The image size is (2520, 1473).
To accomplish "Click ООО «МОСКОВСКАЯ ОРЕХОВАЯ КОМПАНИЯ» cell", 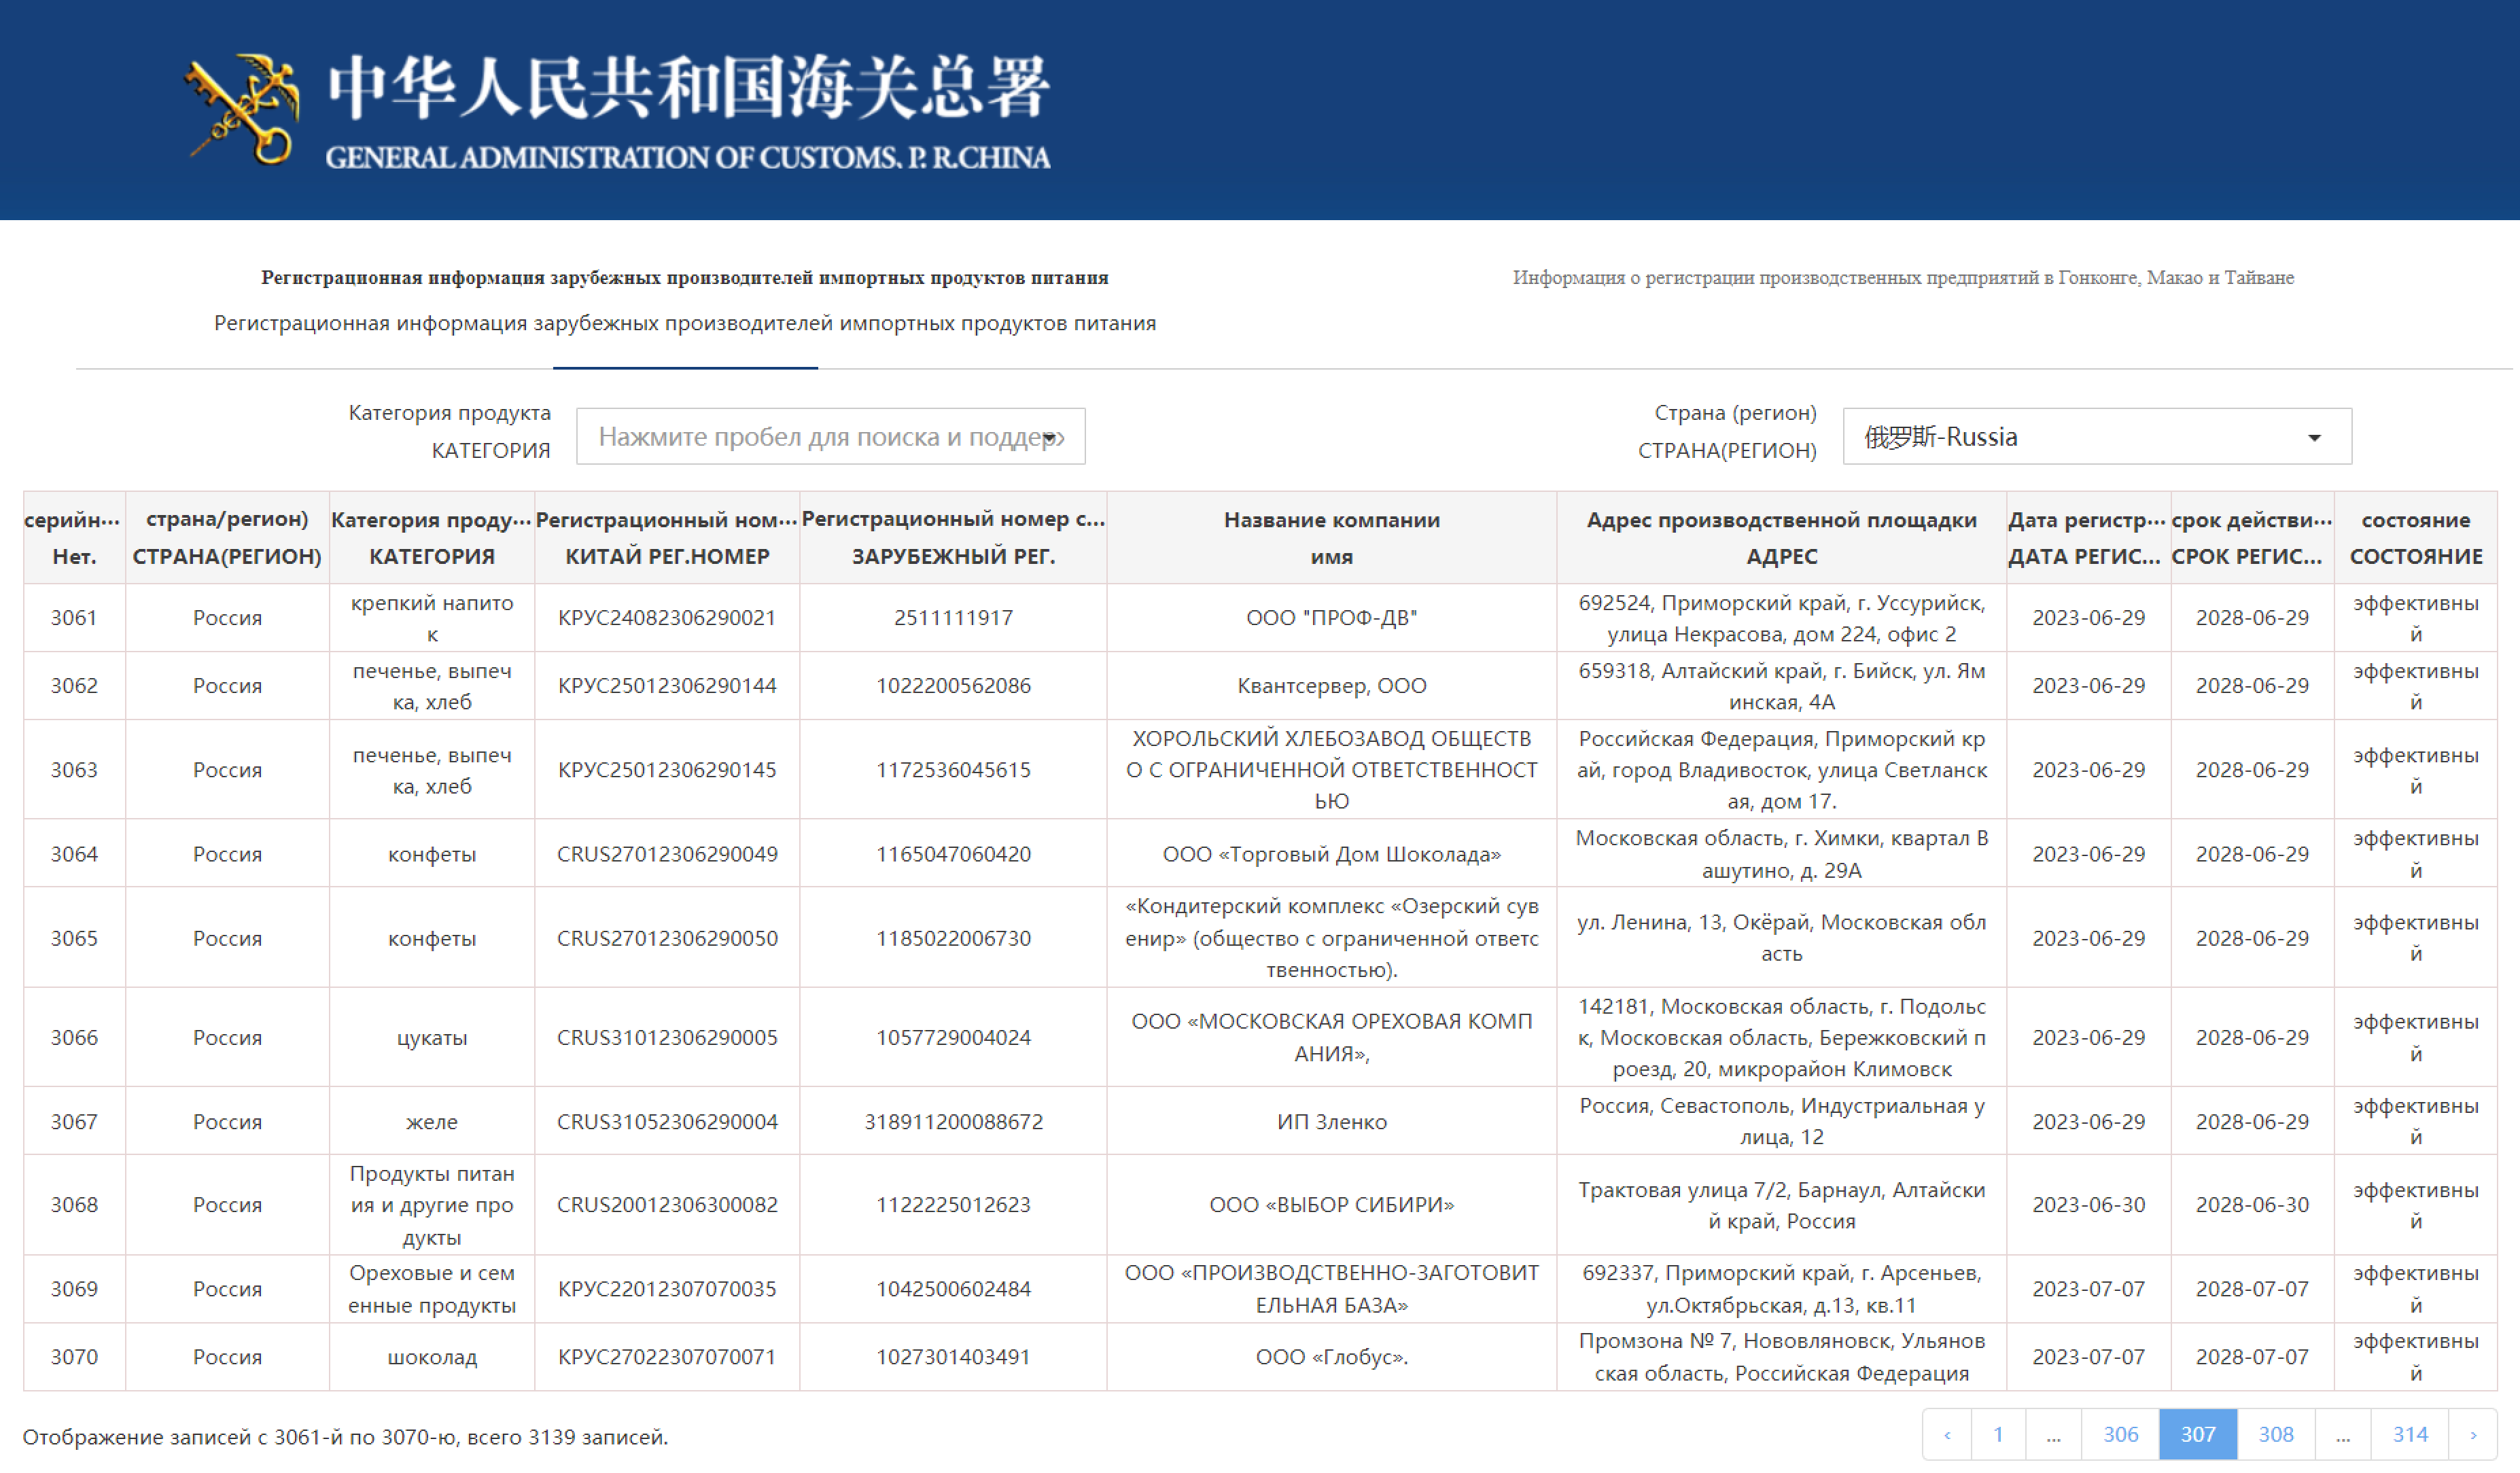I will click(x=1331, y=1037).
